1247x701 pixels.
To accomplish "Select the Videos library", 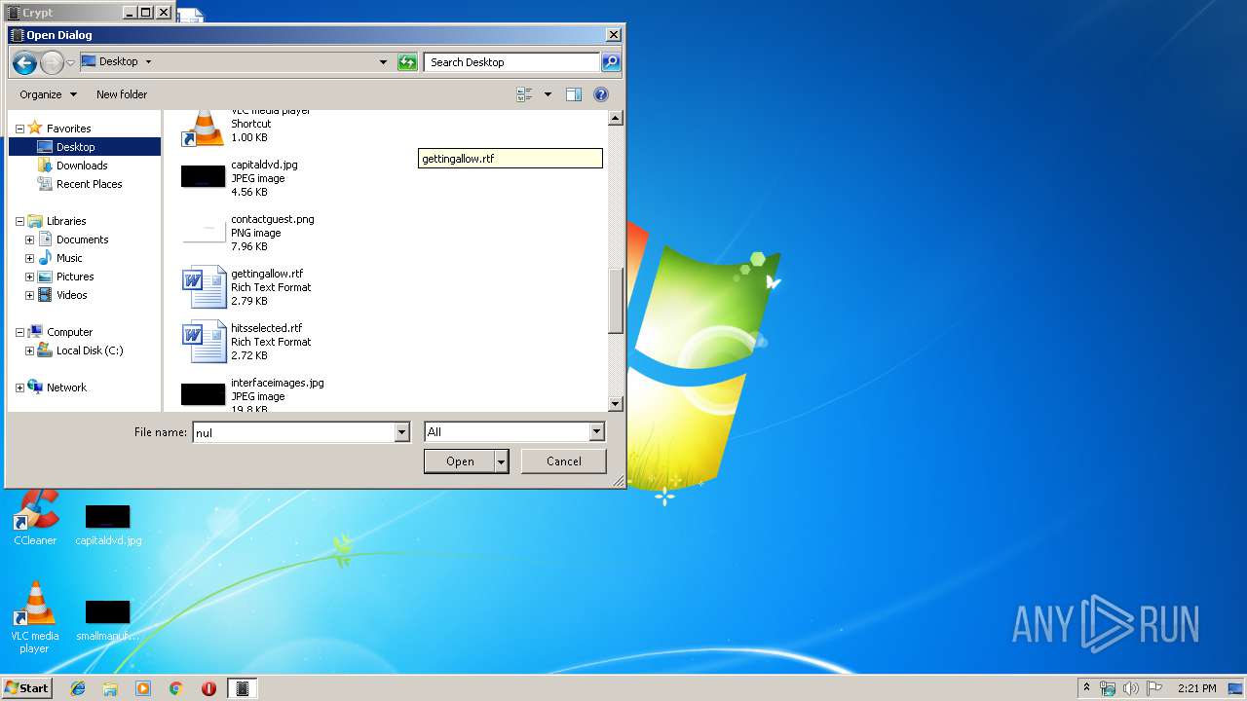I will 71,295.
